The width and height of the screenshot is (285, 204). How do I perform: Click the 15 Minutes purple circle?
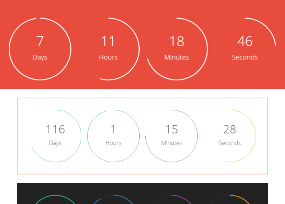click(171, 136)
